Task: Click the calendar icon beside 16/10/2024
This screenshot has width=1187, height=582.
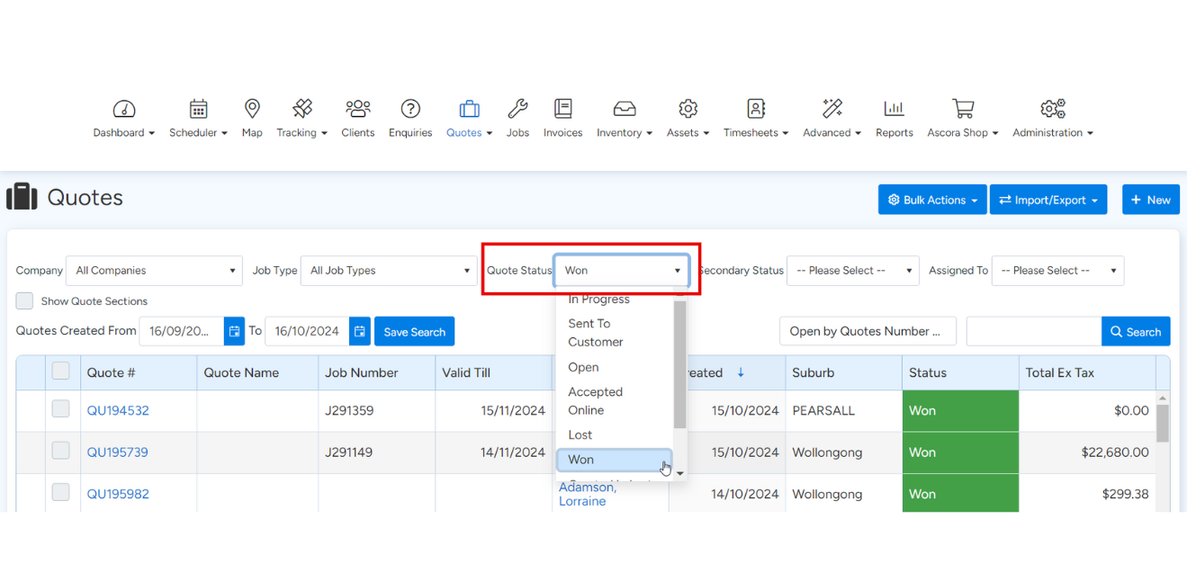Action: [360, 331]
